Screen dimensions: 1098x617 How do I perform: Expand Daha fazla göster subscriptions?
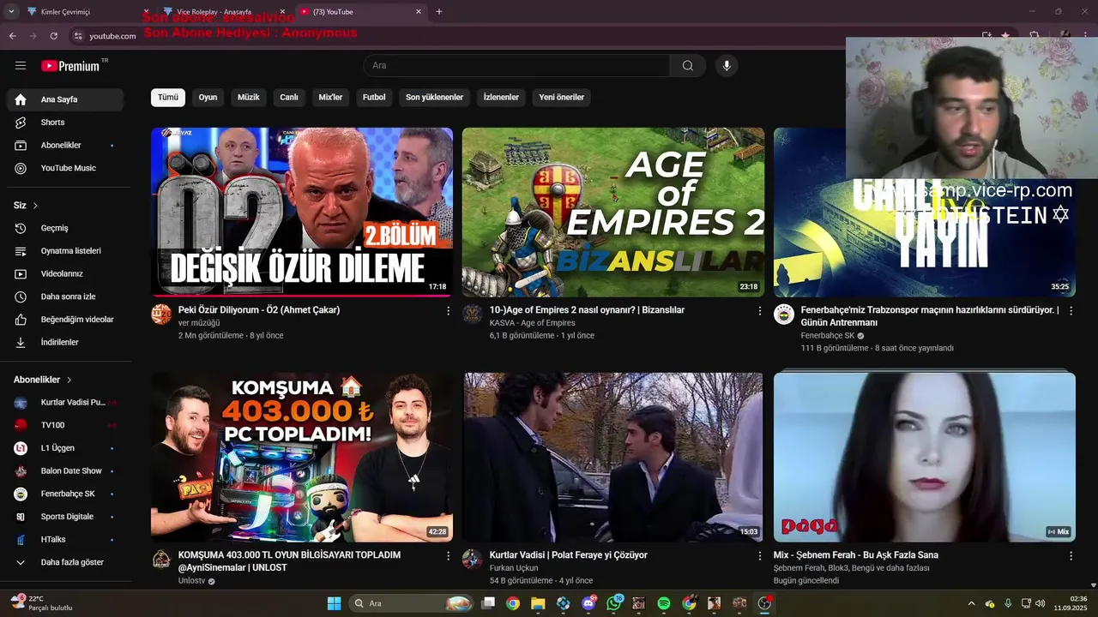pyautogui.click(x=65, y=562)
